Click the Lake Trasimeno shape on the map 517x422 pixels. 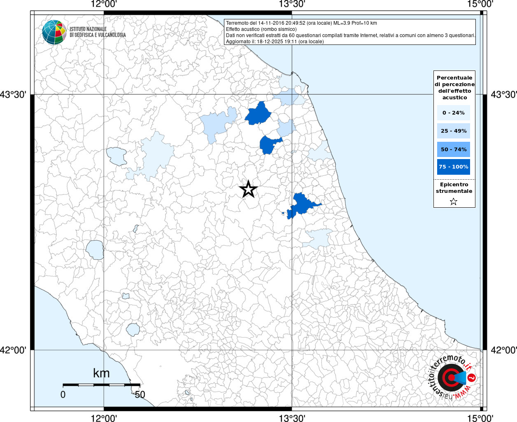117,156
